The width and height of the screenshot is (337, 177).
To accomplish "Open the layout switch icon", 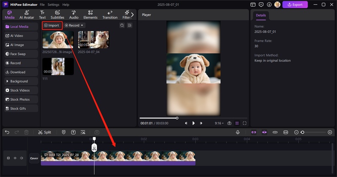I will tap(253, 5).
